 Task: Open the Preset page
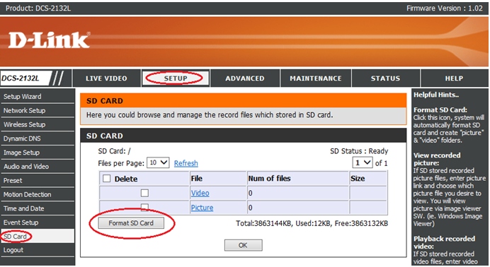pyautogui.click(x=38, y=181)
